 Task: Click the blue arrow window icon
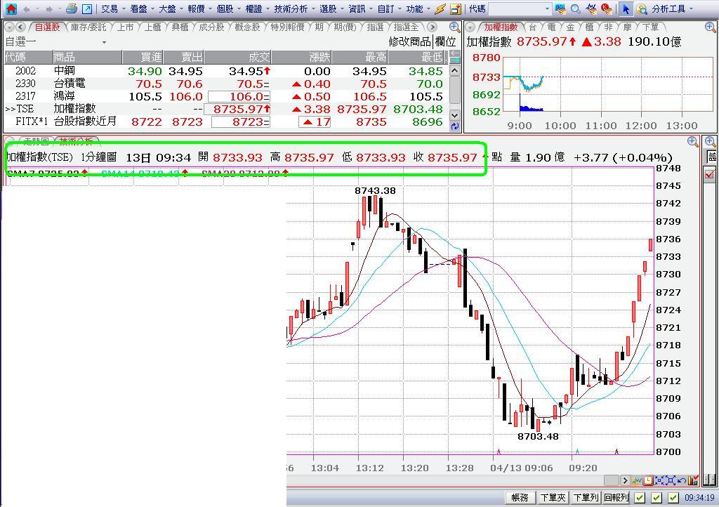(x=86, y=8)
